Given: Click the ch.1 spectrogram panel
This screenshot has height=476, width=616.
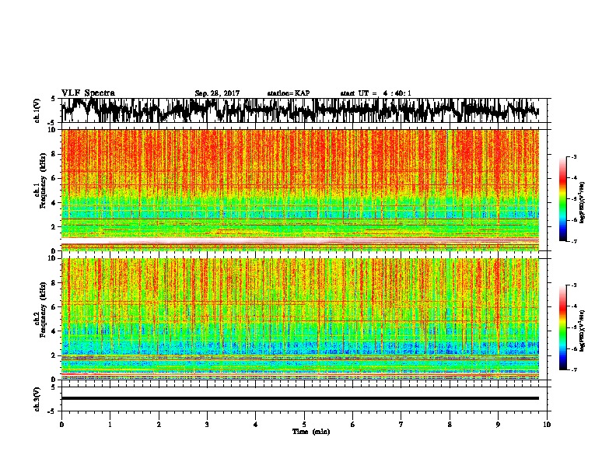Looking at the screenshot, I should (x=300, y=190).
